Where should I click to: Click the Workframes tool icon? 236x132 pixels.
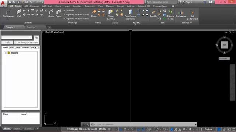click(x=8, y=12)
